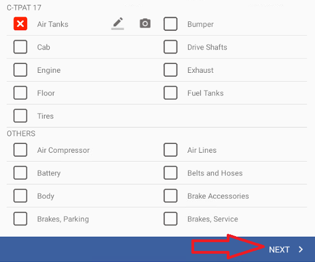Viewport: 315px width, 262px height.
Task: Click the Fuel Tanks label text
Action: [205, 93]
